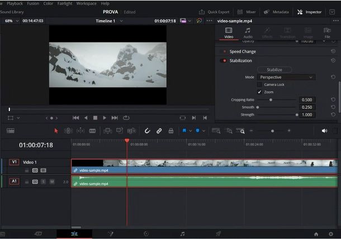Open the flag color dropdown arrow
Image resolution: width=341 pixels, height=239 pixels.
click(191, 131)
